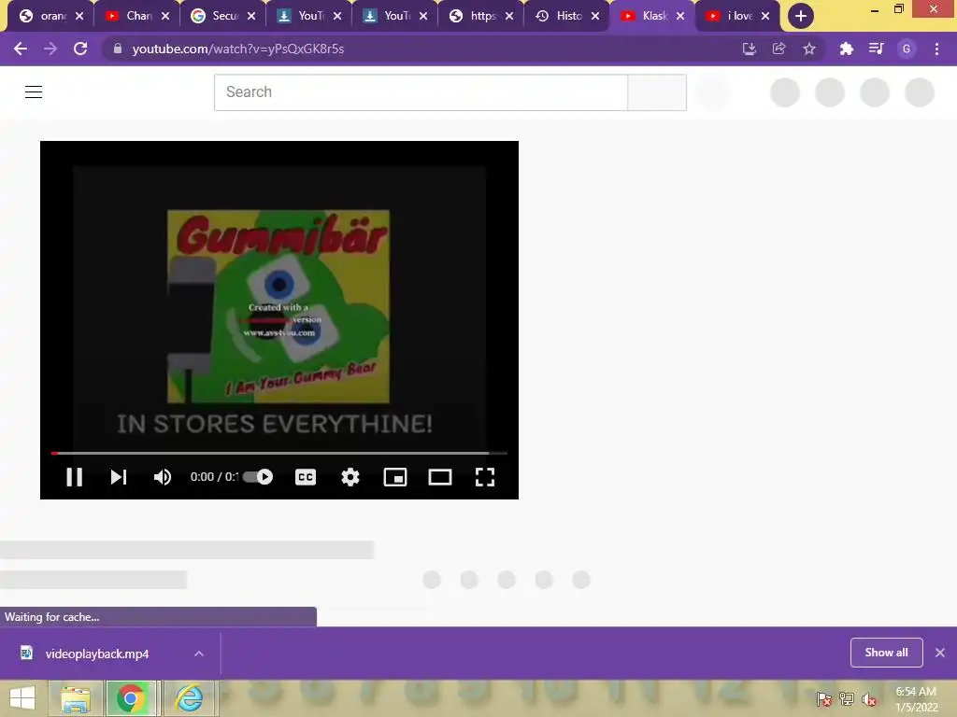Toggle the autoplay switch
Viewport: 957px width, 717px height.
tap(258, 477)
